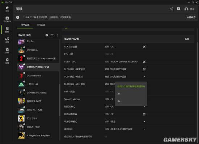Click the share icon in the header
The width and height of the screenshot is (199, 144).
click(171, 9)
